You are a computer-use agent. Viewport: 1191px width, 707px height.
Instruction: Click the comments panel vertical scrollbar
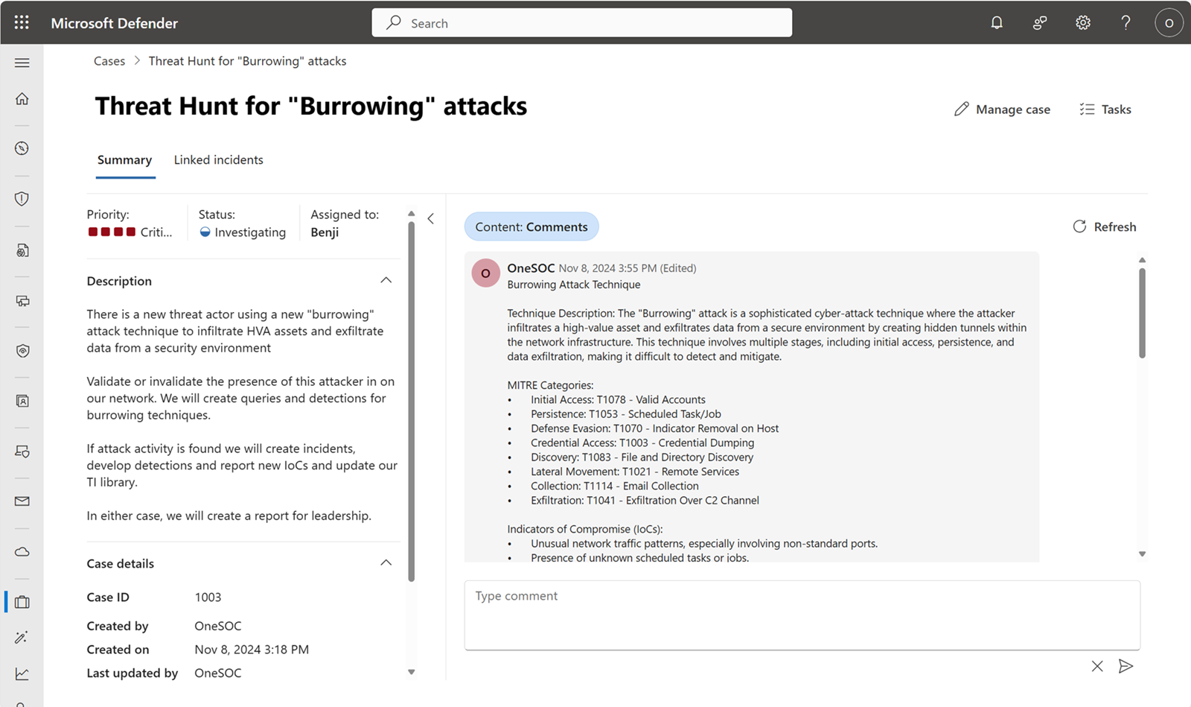[1142, 313]
